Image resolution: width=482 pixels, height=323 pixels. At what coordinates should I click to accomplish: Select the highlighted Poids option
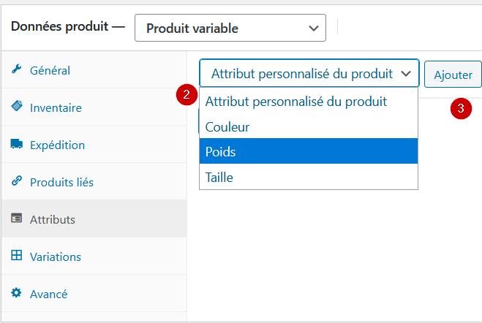309,152
